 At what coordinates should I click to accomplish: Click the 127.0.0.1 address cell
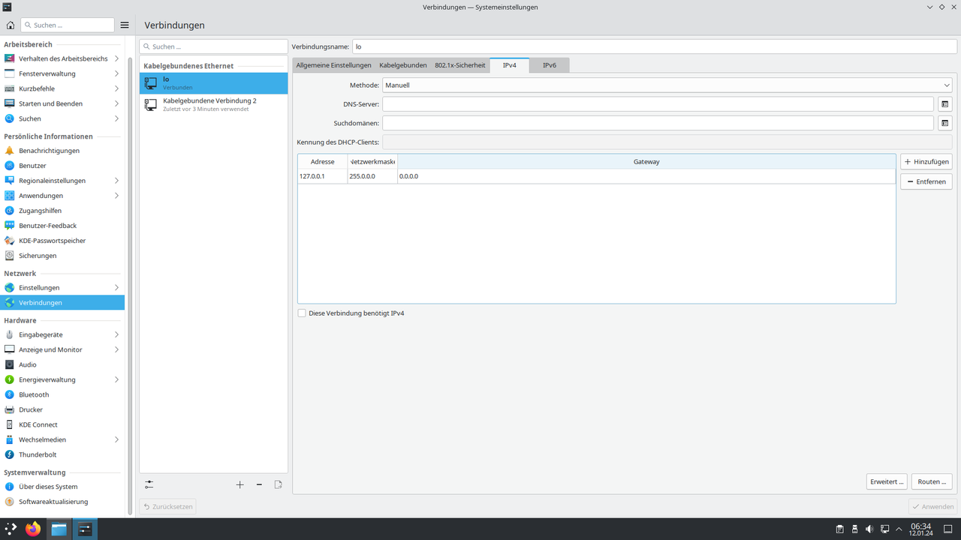pyautogui.click(x=322, y=176)
